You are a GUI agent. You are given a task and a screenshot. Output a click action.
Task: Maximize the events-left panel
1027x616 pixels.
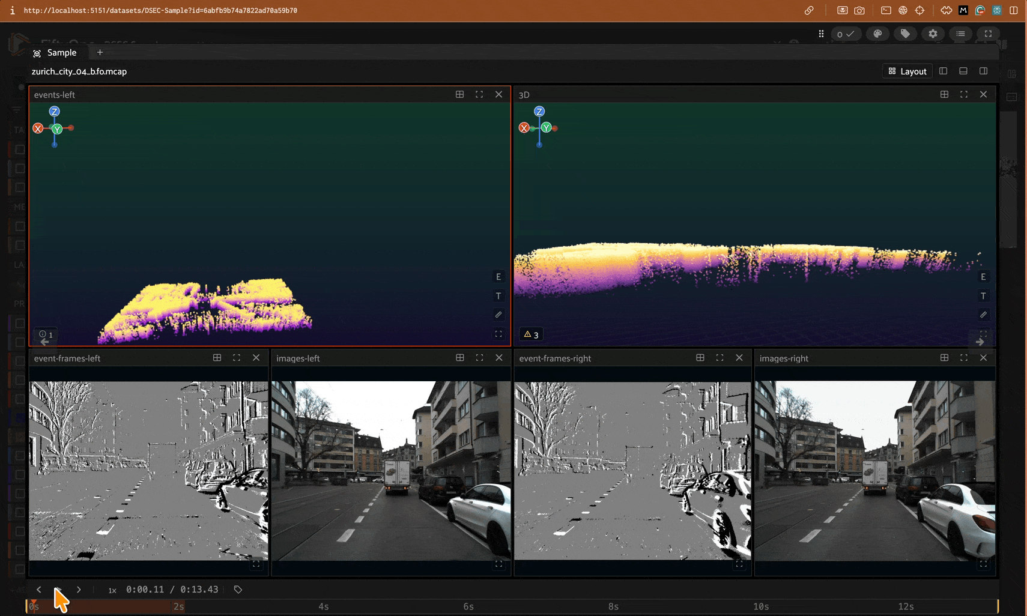point(479,94)
